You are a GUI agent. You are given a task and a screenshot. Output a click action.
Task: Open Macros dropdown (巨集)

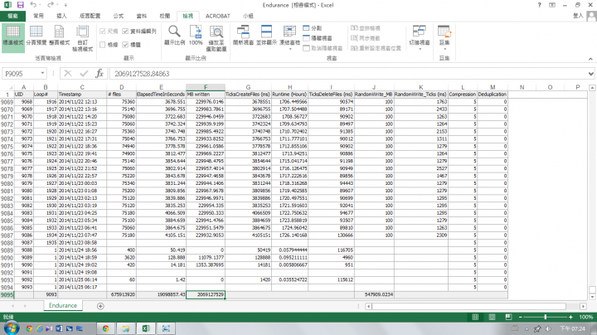[x=444, y=37]
